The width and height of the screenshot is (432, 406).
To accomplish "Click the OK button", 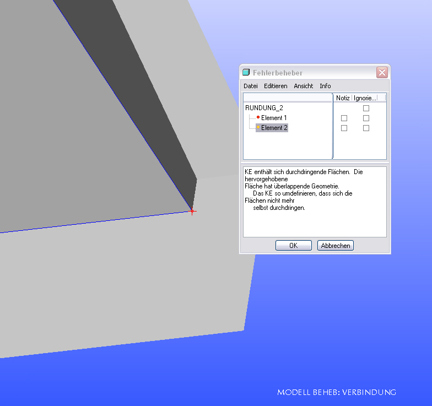I will [293, 246].
